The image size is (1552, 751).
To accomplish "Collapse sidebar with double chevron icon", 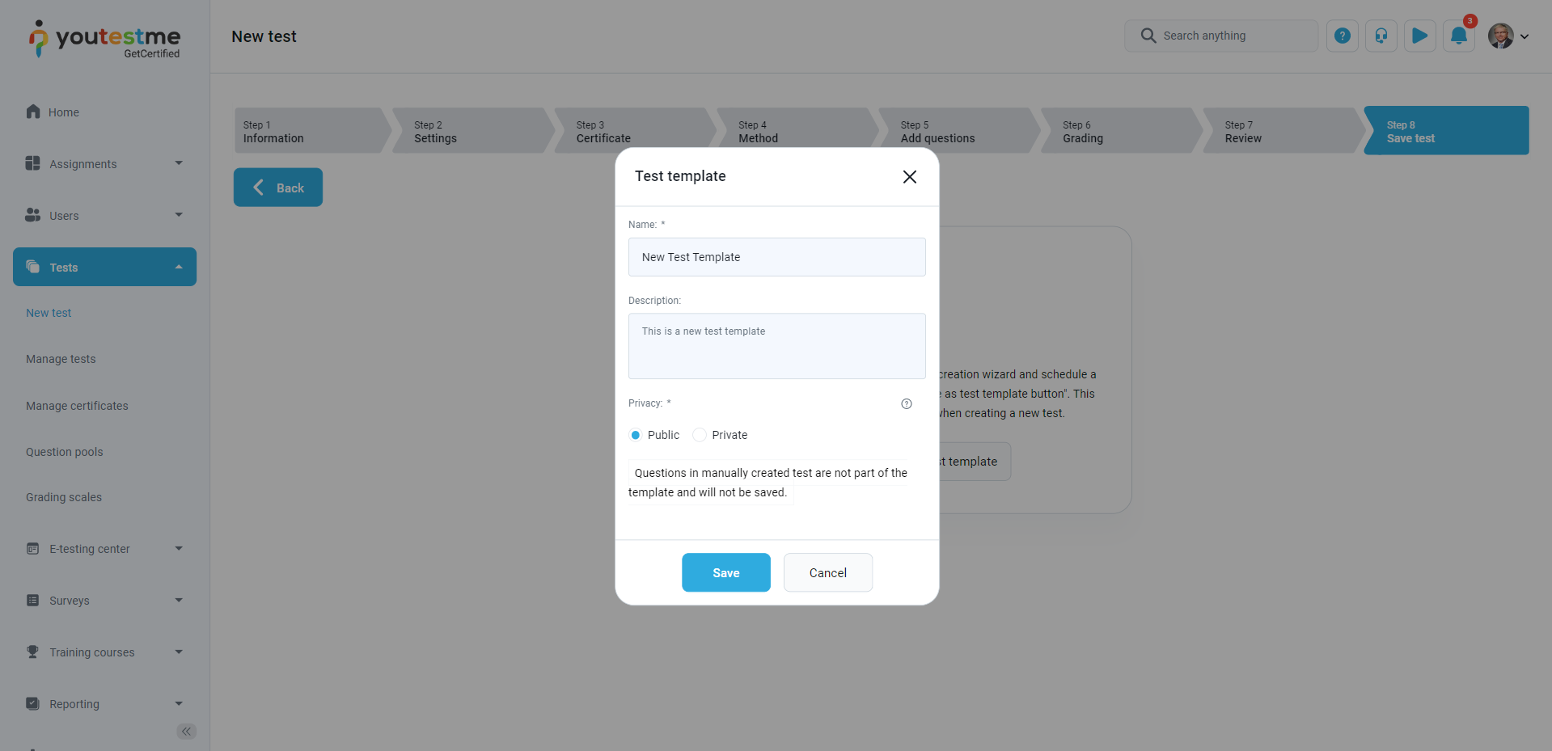I will click(x=186, y=732).
